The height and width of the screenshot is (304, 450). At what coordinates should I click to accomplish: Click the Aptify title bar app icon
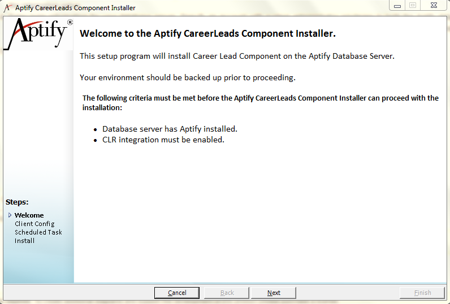pos(8,8)
